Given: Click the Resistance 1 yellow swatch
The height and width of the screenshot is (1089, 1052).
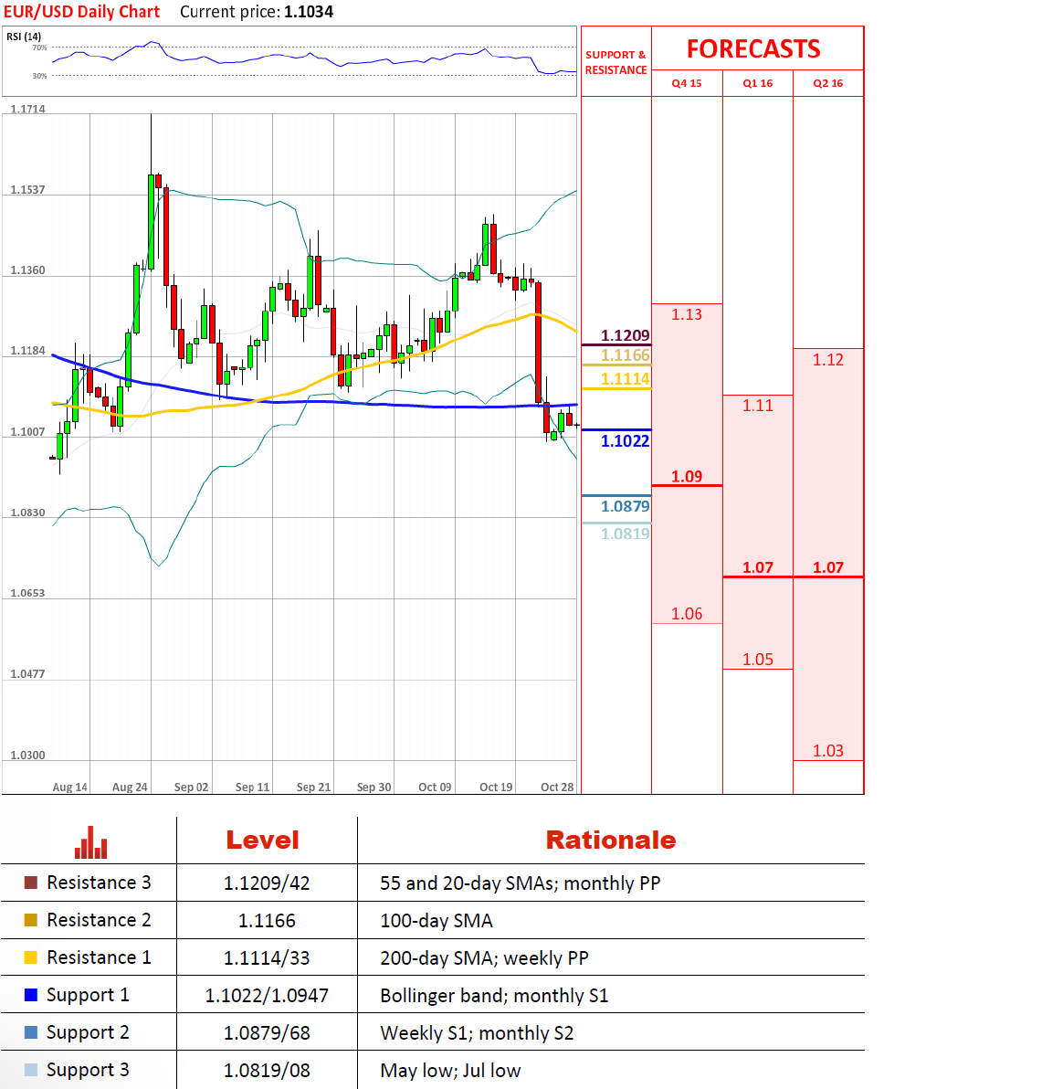Looking at the screenshot, I should [x=30, y=957].
